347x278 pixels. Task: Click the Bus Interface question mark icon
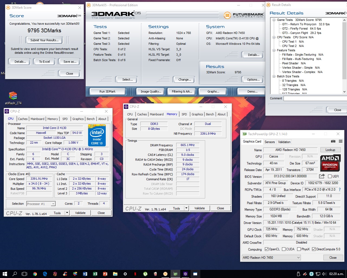340,189
